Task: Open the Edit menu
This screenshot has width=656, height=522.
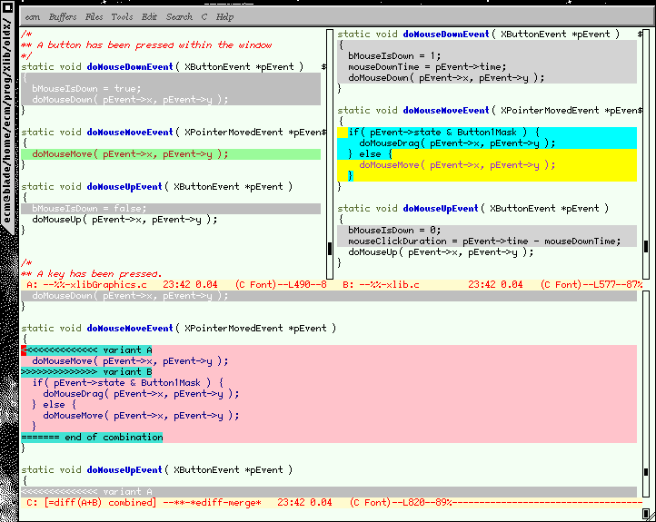Action: [149, 16]
